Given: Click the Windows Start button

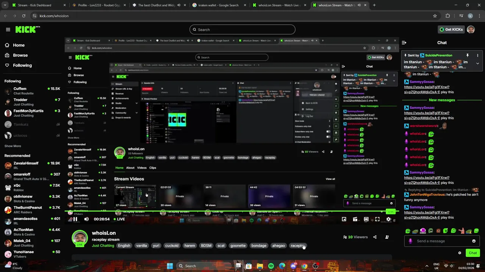Looking at the screenshot, I should [170, 266].
